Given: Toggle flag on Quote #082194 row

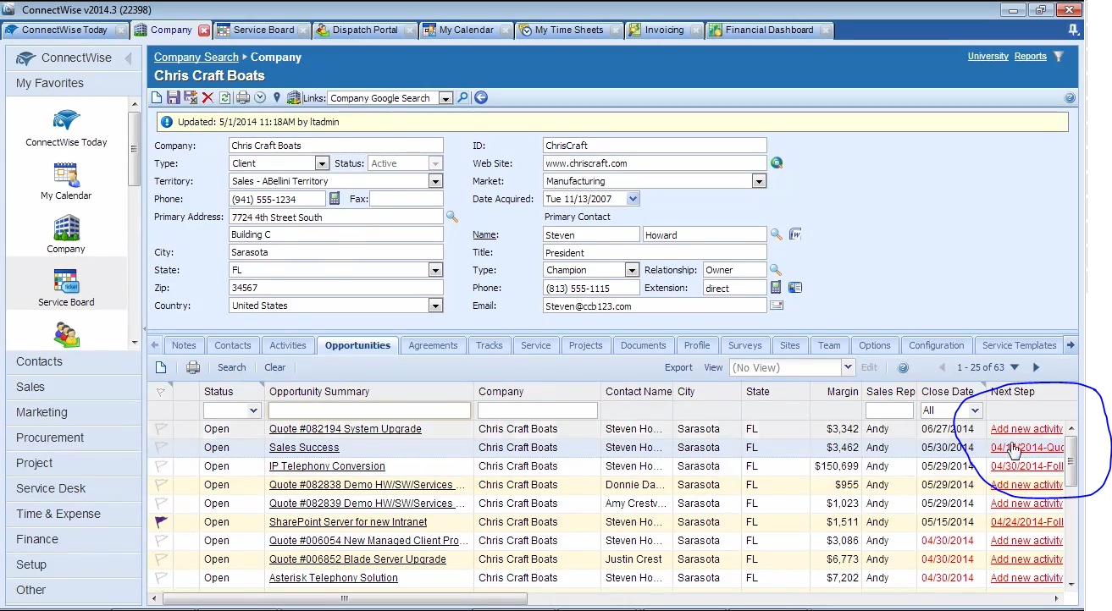Looking at the screenshot, I should [161, 429].
